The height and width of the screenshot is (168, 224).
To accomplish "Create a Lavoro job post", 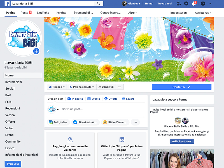I will pyautogui.click(x=128, y=99).
